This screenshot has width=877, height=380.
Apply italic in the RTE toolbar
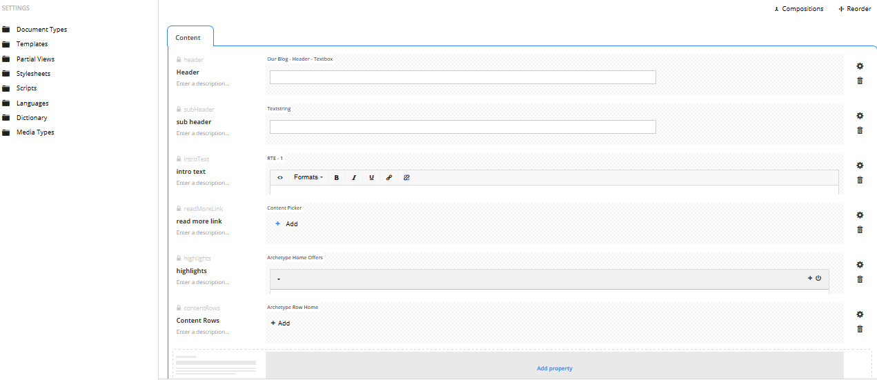(354, 177)
